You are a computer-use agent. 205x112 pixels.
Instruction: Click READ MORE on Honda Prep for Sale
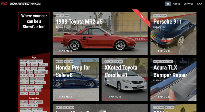[x=66, y=97]
